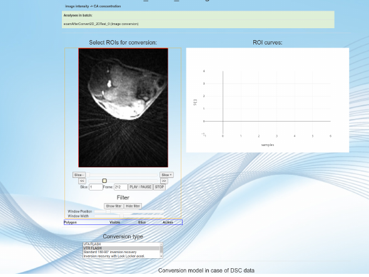The width and height of the screenshot is (369, 277).
Task: Click the Window Width slider
Action: pos(129,216)
